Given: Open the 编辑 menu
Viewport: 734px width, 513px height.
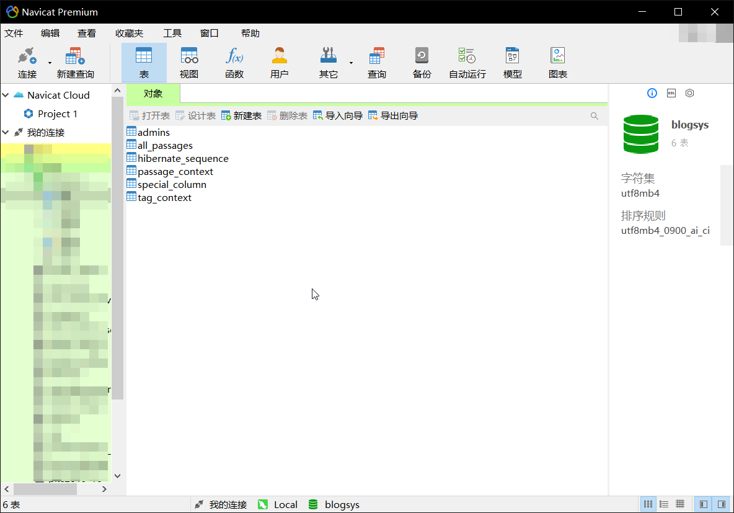Looking at the screenshot, I should (50, 33).
